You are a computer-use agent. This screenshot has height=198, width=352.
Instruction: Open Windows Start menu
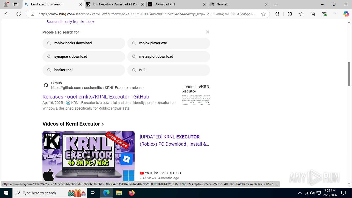6,193
